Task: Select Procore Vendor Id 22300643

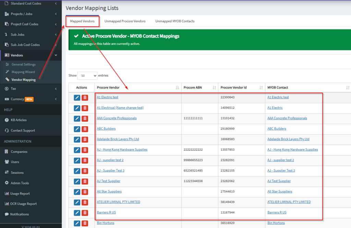Action: coord(228,97)
